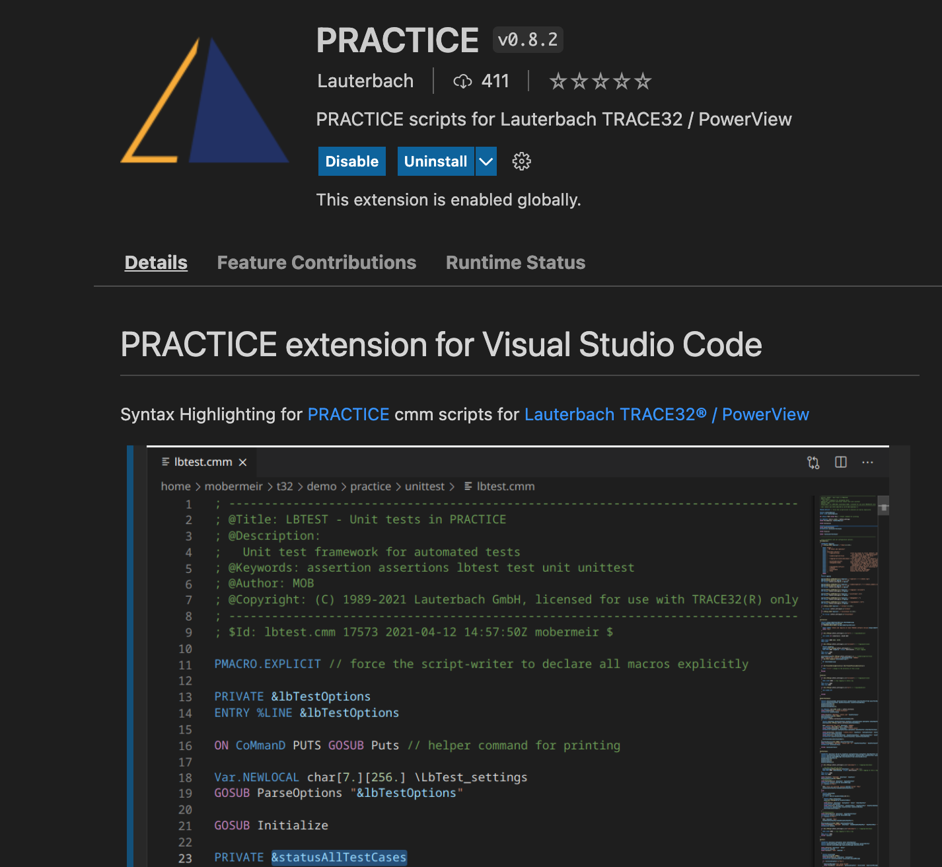Expand the Uninstall dropdown arrow
942x867 pixels.
pos(486,161)
